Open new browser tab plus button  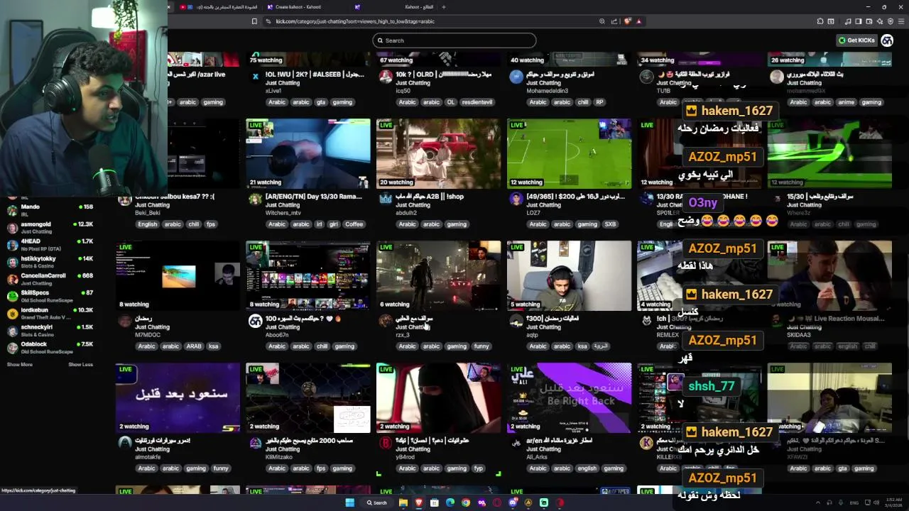444,7
